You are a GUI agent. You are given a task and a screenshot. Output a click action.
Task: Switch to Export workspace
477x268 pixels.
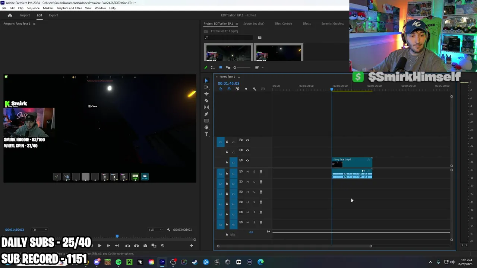coord(53,15)
